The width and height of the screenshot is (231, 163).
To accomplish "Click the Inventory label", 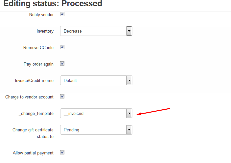I will (x=45, y=31).
